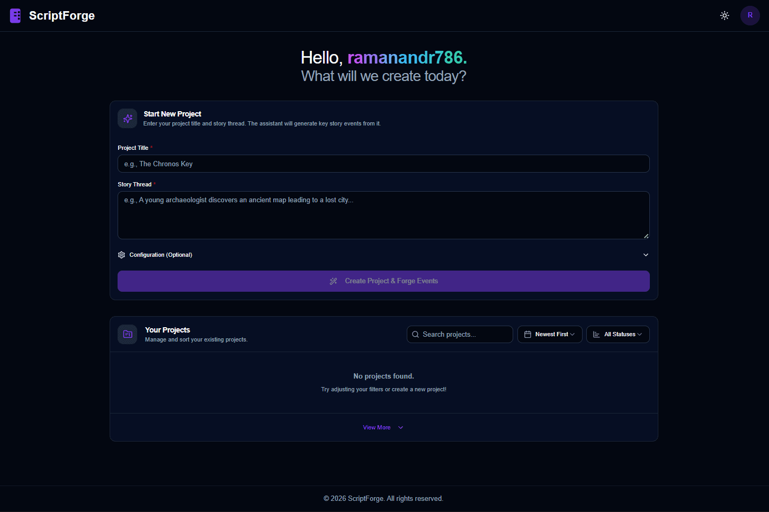Screen dimensions: 769x512
Task: Click the calendar icon in the sort dropdown
Action: (x=527, y=335)
